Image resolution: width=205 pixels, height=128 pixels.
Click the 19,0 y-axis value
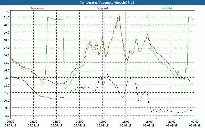7,33
